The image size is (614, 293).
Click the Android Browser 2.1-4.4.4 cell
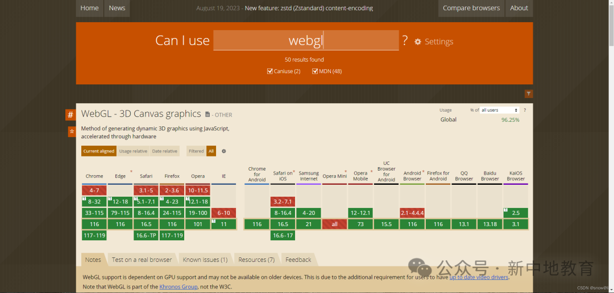pyautogui.click(x=412, y=213)
